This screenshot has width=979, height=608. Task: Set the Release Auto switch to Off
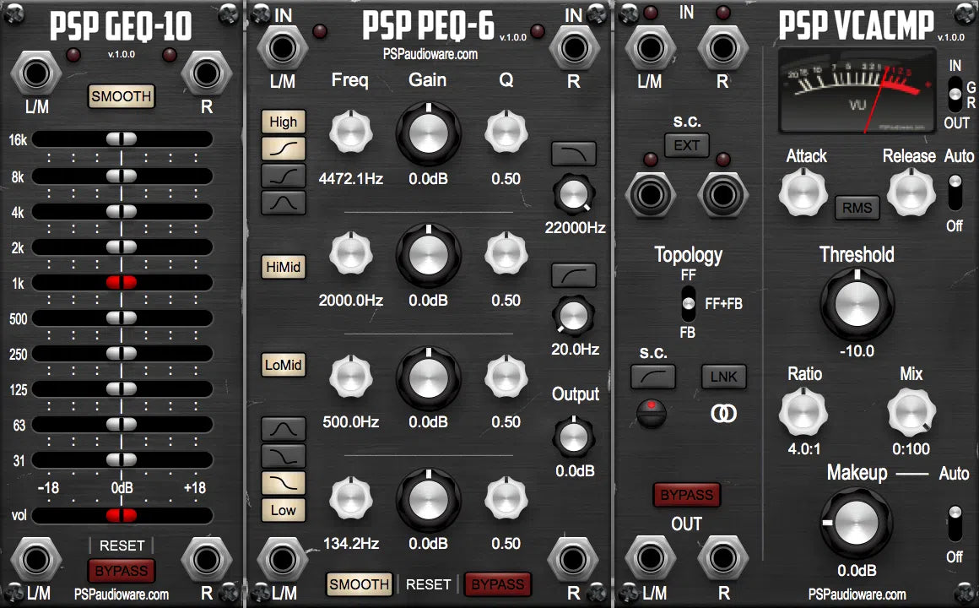tap(955, 207)
